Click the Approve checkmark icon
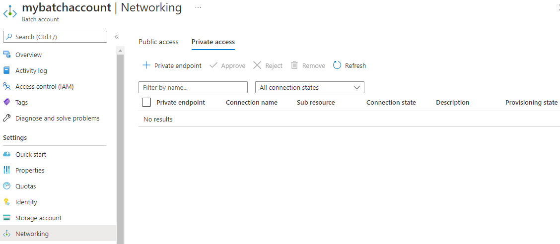The width and height of the screenshot is (560, 244). [213, 65]
